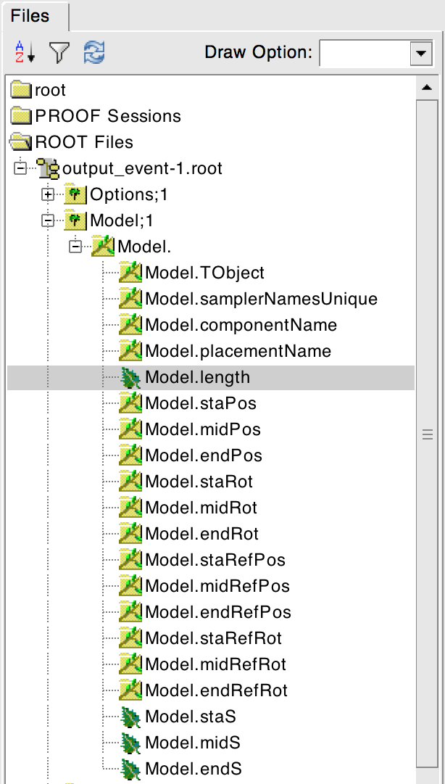Select the Model.midRefPos label
Screen dimensions: 445x784
point(217,585)
